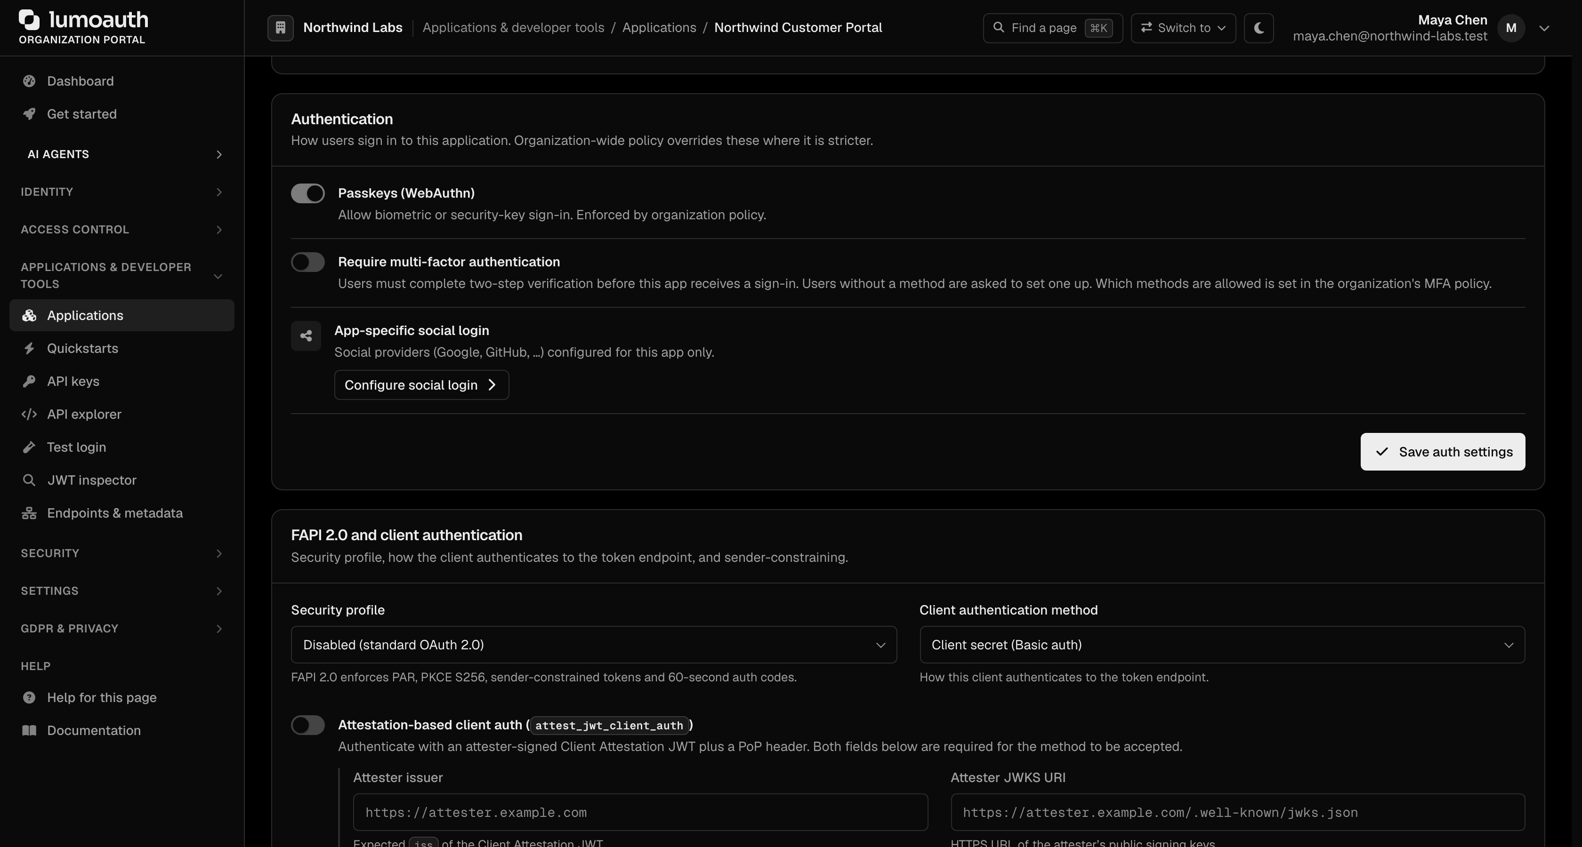Turn on Attestation-based client auth toggle
The image size is (1582, 847).
(307, 725)
